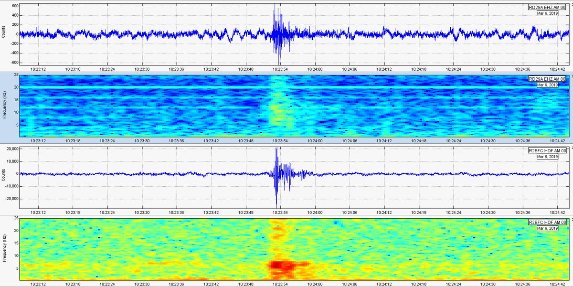Screen dimensions: 573x287
Task: Select the R2BFC HDF spectrogram panel
Action: [x=294, y=249]
